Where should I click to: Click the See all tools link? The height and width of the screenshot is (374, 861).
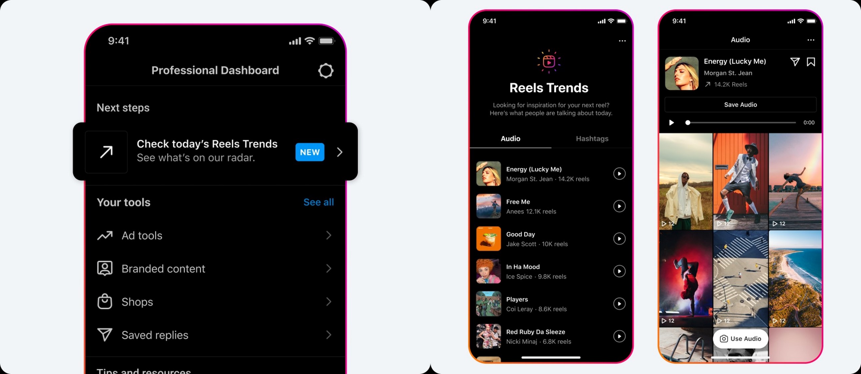point(319,202)
